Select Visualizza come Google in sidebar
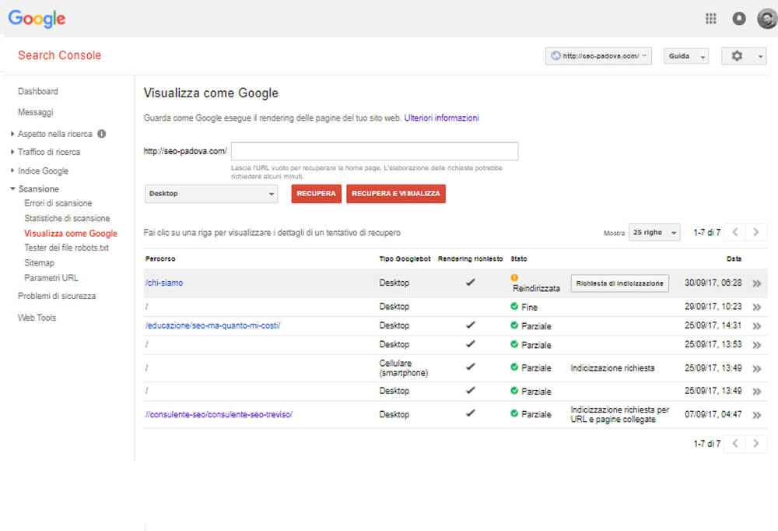The height and width of the screenshot is (531, 778). click(x=71, y=234)
